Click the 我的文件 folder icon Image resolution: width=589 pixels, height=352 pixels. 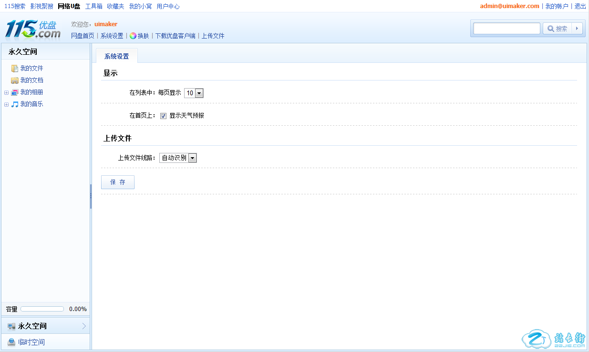click(x=15, y=69)
